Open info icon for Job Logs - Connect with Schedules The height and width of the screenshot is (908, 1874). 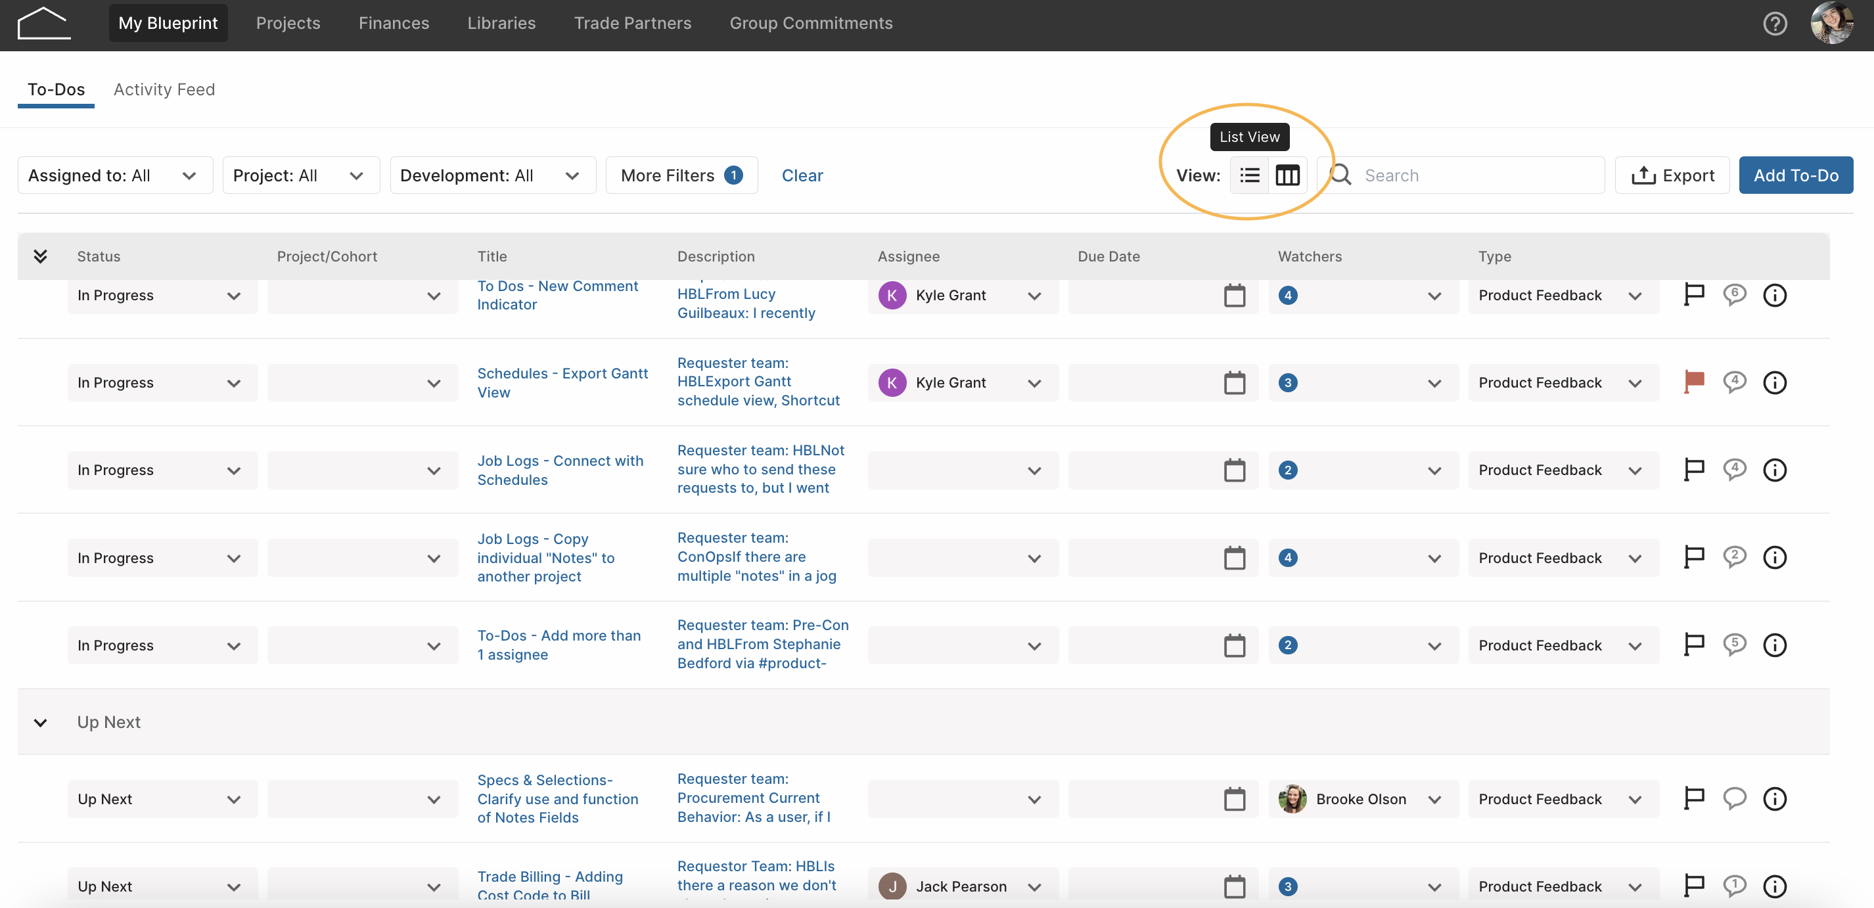tap(1774, 470)
